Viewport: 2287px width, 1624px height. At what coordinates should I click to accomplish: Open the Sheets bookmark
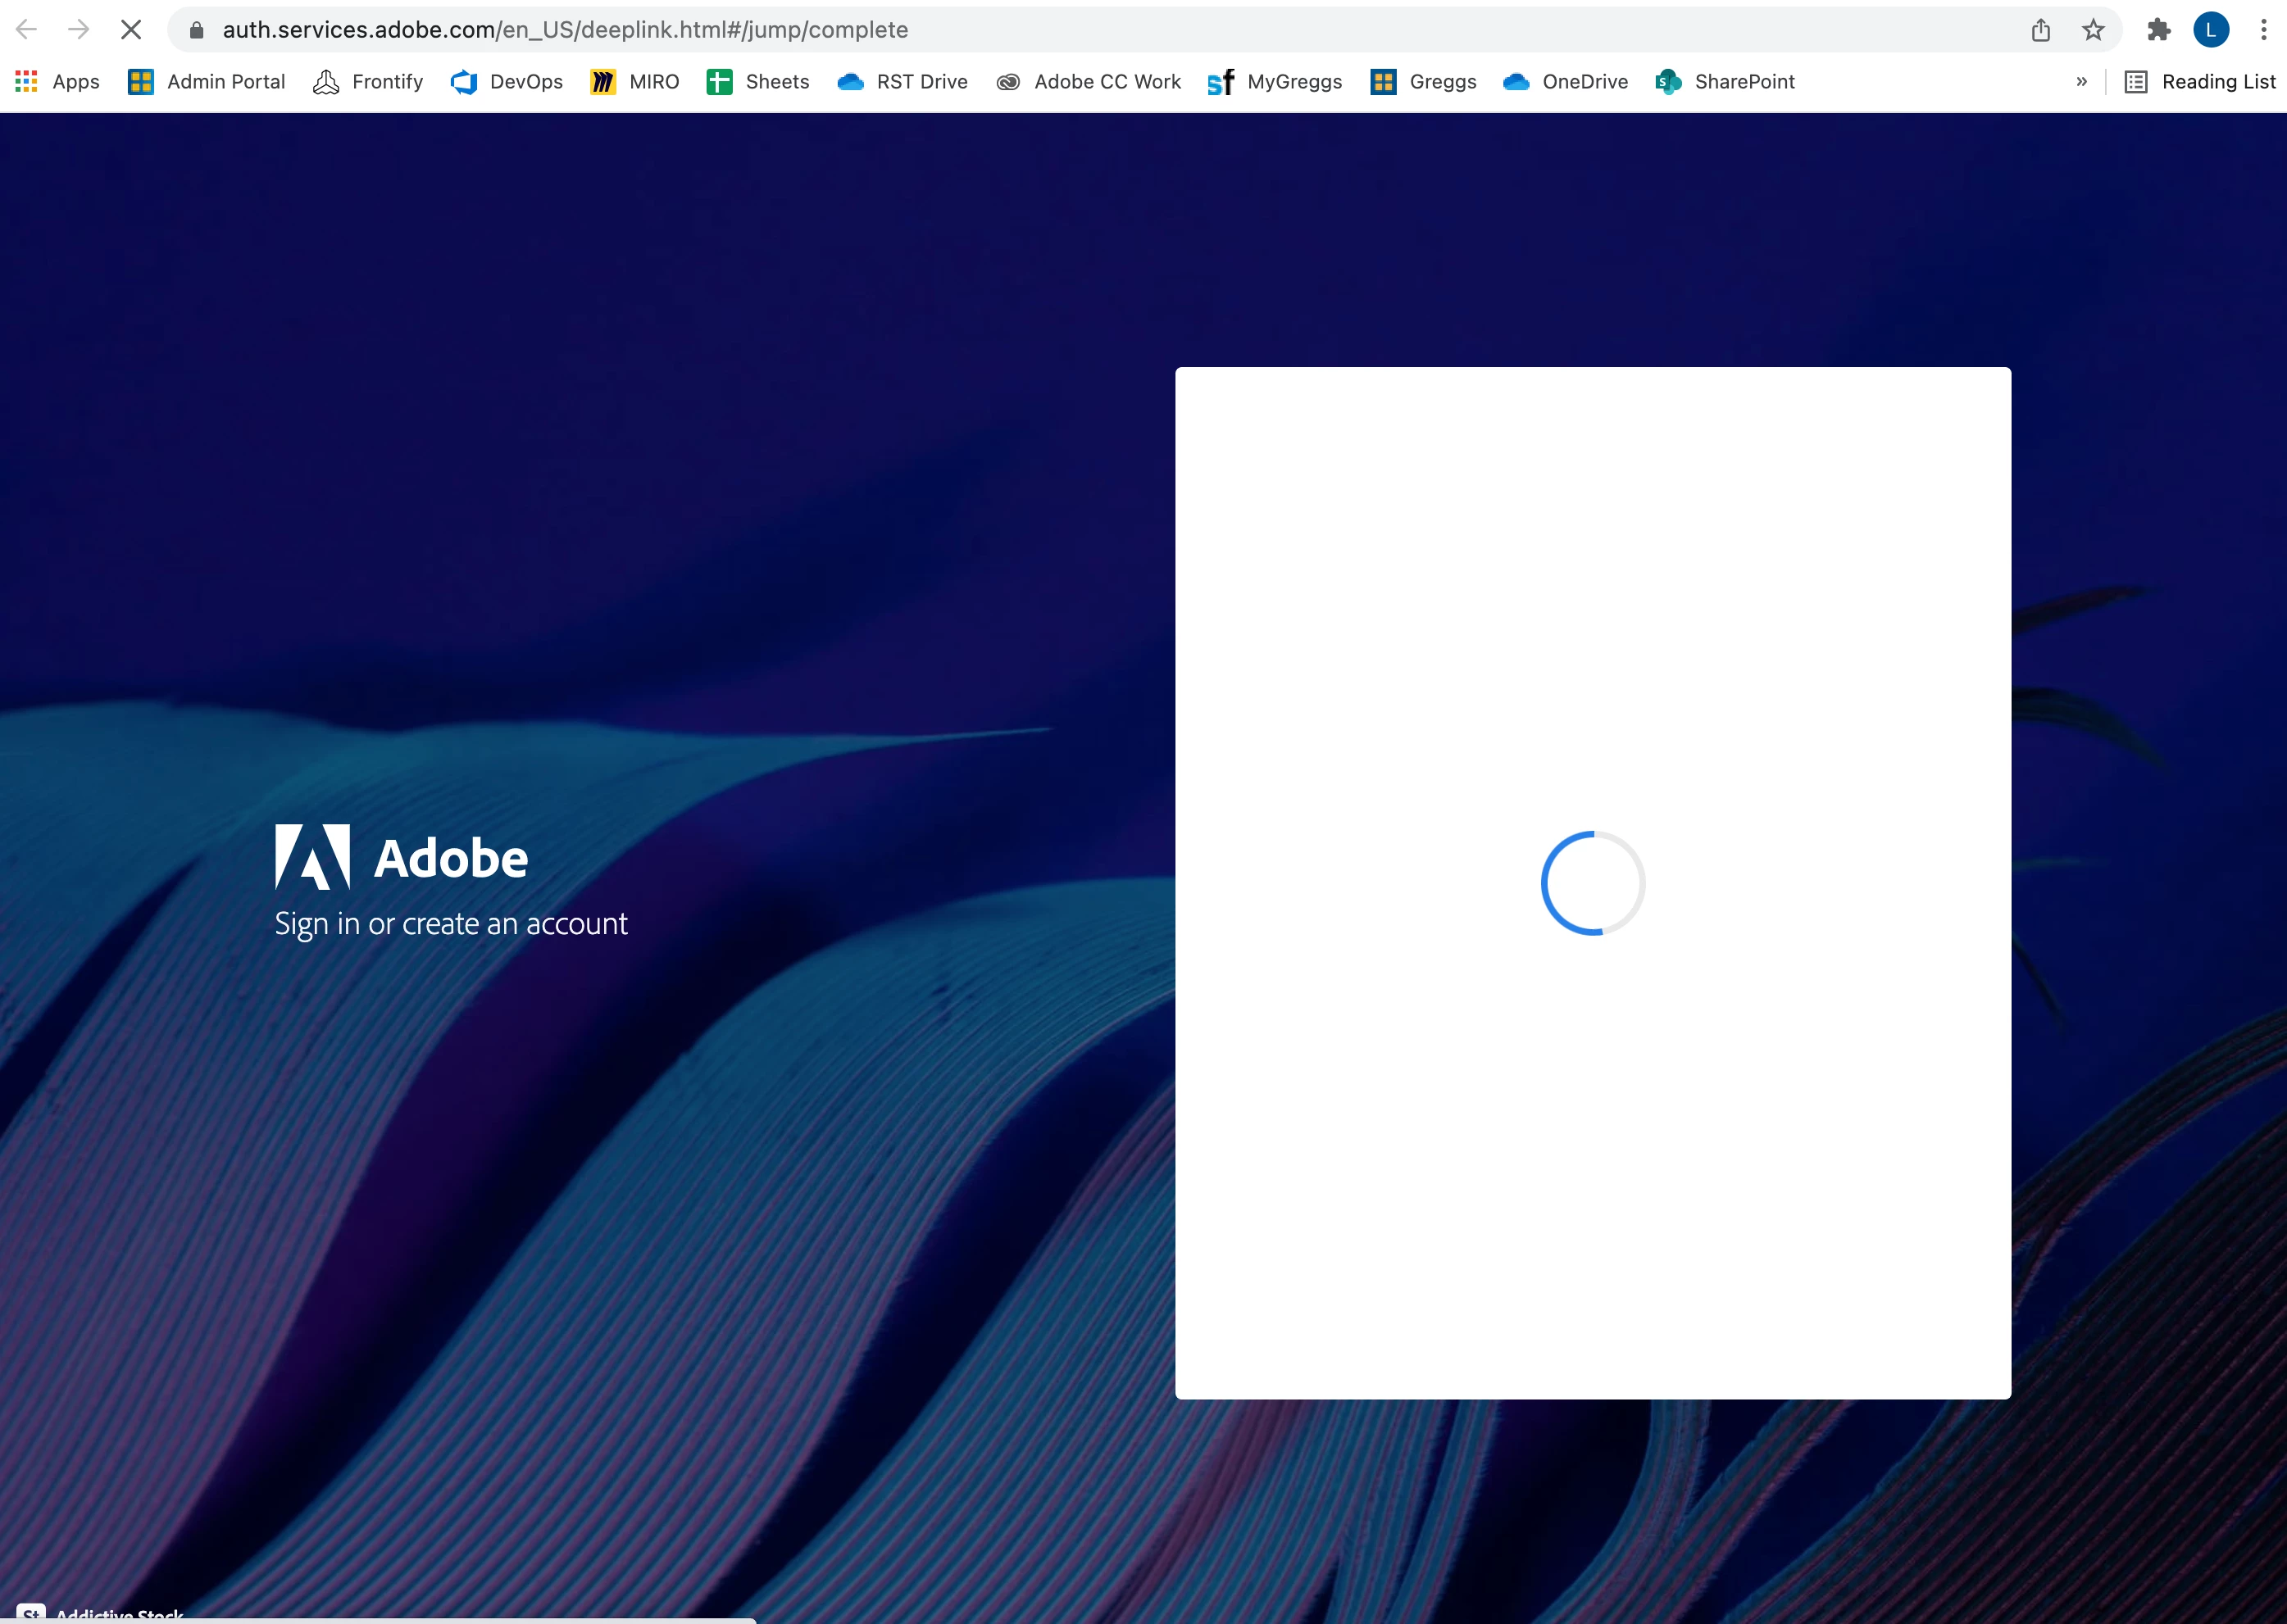point(758,82)
